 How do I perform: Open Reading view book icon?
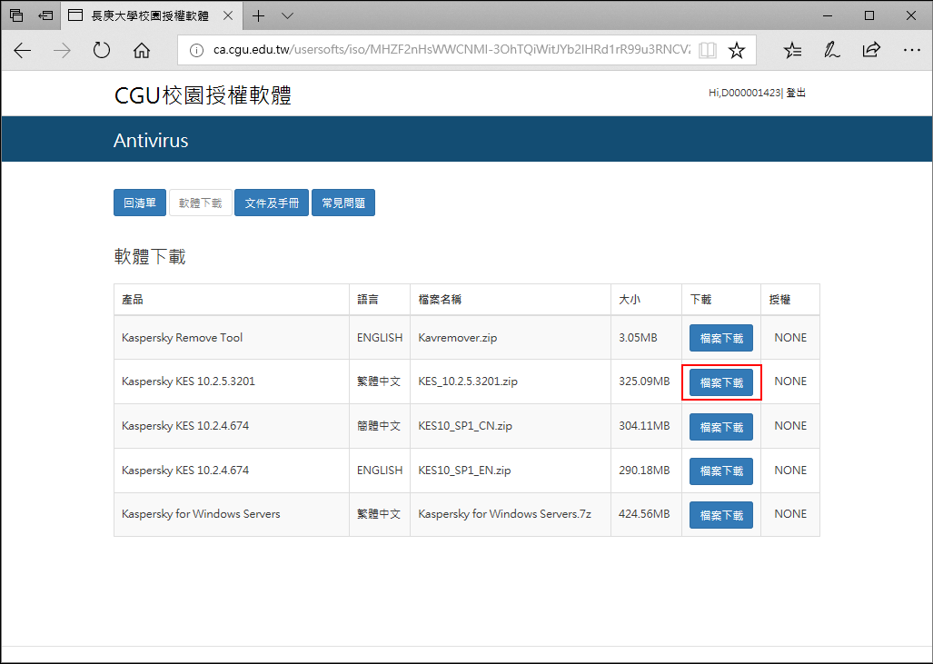(x=707, y=51)
